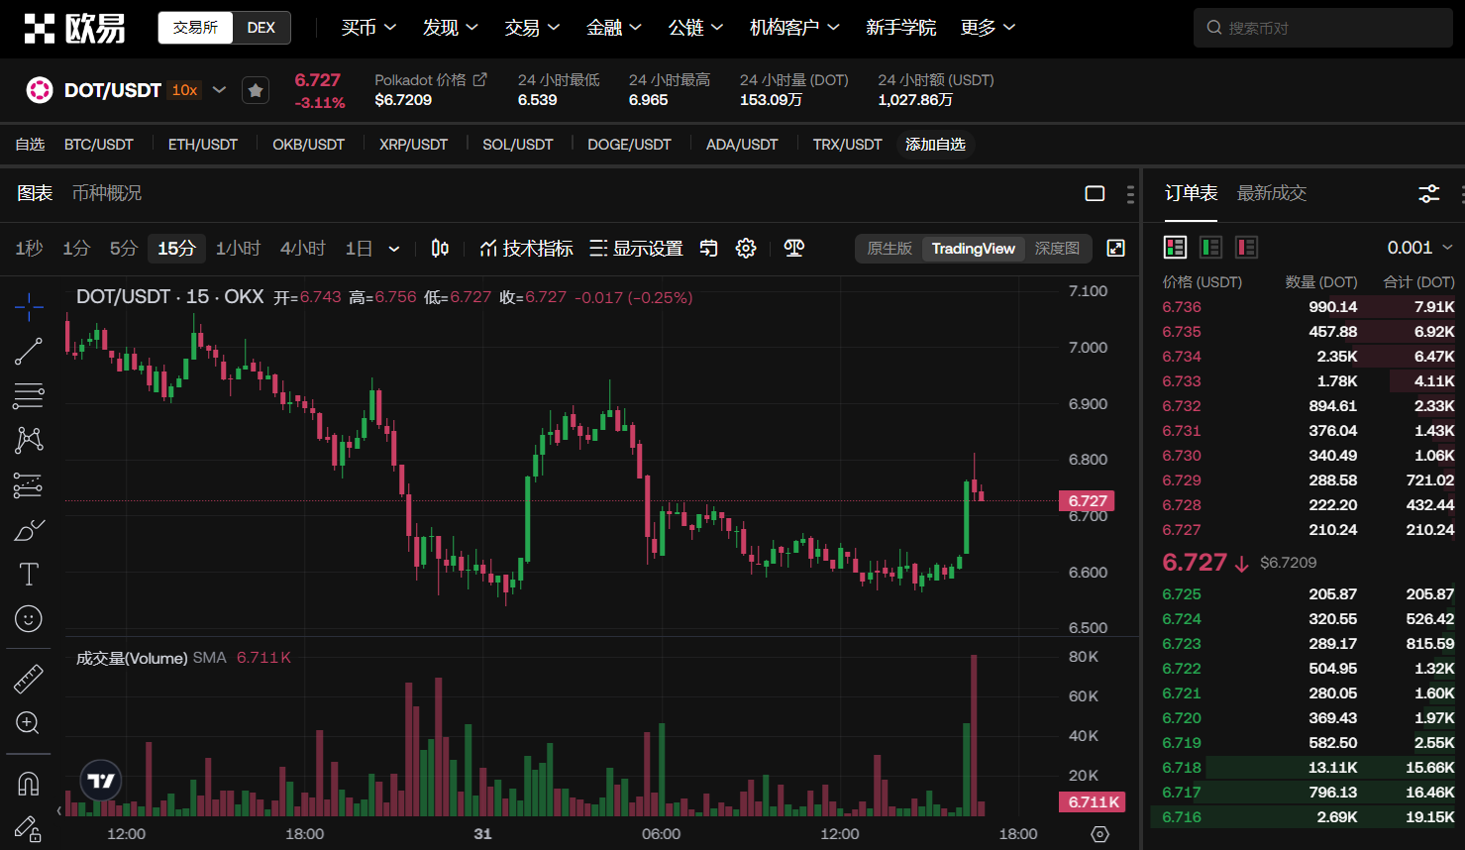The width and height of the screenshot is (1465, 850).
Task: Open BTC/USDT from the watchlist
Action: coord(99,145)
